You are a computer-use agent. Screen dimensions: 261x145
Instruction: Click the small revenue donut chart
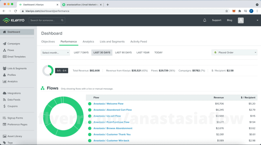click(x=48, y=70)
